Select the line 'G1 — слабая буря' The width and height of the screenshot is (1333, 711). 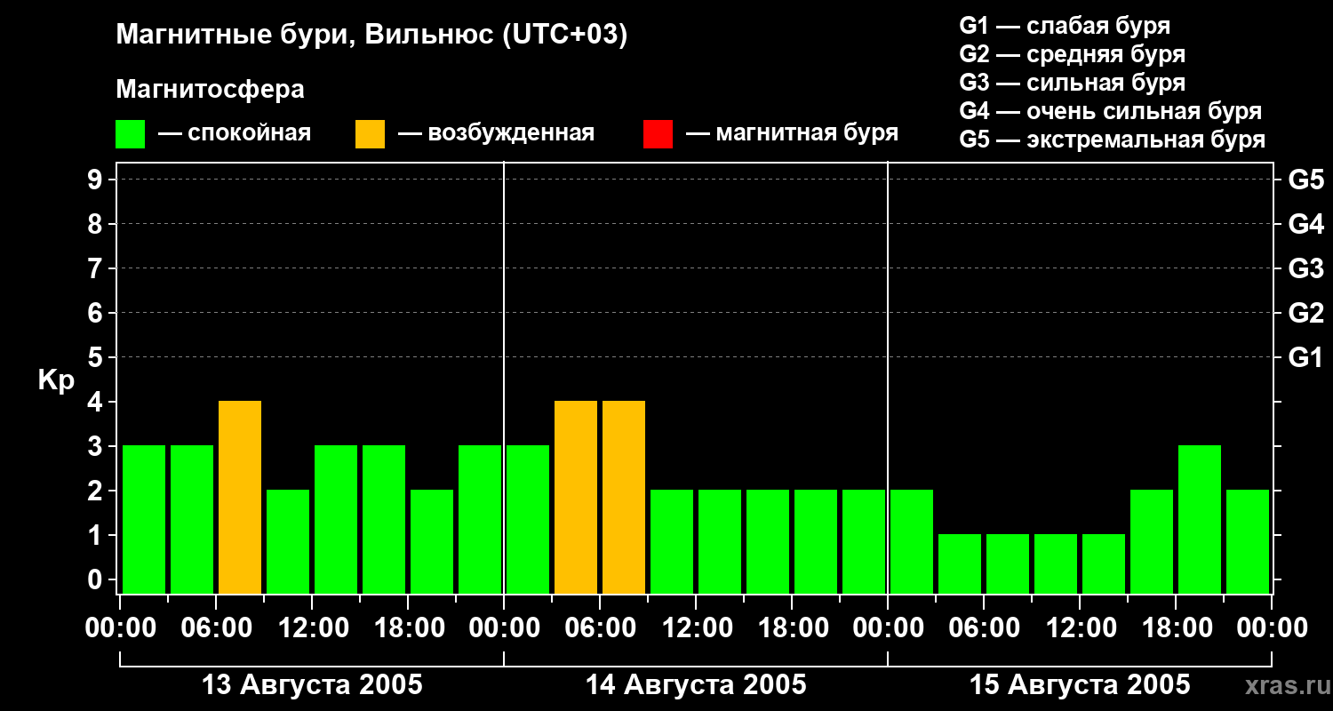(1065, 26)
